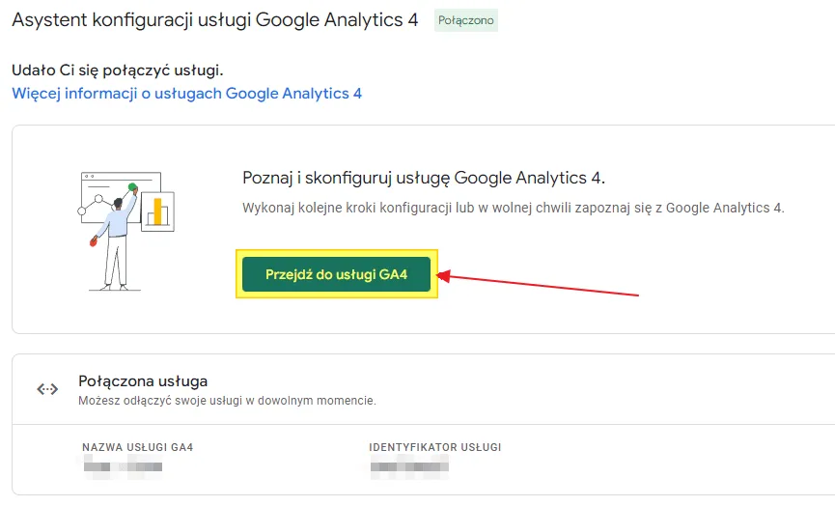The height and width of the screenshot is (506, 835).
Task: Open Więcej informacji o usługach Google Analytics 4 link
Action: tap(187, 94)
